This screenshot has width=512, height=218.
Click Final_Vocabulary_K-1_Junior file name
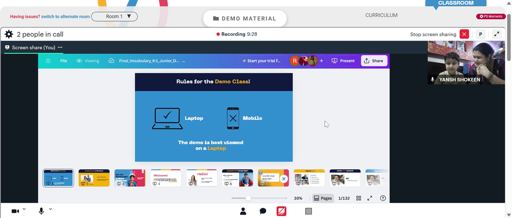(149, 61)
